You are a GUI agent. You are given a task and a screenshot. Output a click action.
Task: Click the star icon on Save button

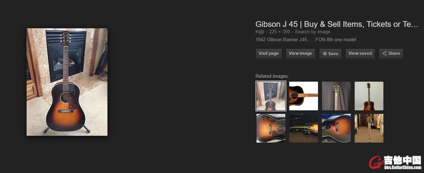point(325,54)
